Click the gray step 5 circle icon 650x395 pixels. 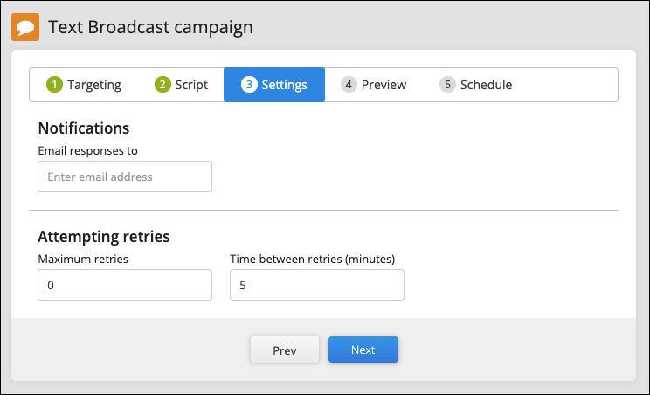point(447,85)
